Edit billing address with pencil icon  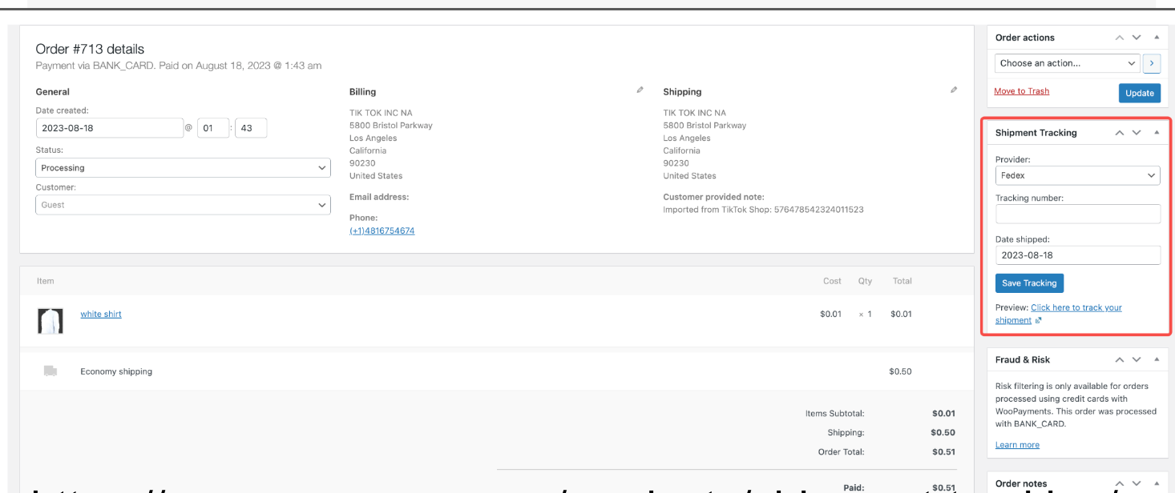(x=640, y=90)
